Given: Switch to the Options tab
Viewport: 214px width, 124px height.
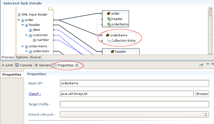Looking at the screenshot, I should coord(22,57).
